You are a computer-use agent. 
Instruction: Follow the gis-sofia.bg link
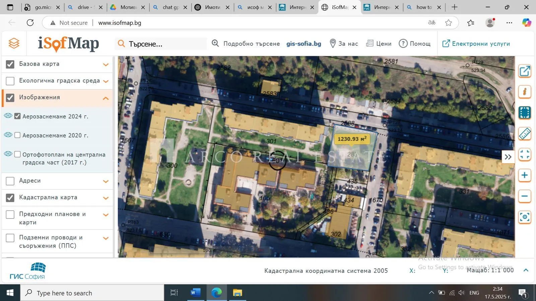(x=304, y=43)
